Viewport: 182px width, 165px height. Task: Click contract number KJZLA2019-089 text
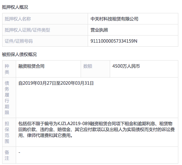point(74,124)
